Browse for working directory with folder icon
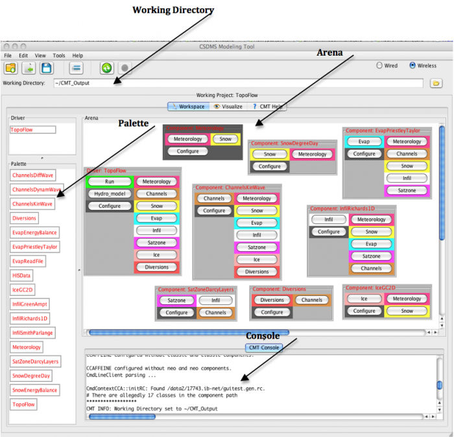 tap(436, 84)
